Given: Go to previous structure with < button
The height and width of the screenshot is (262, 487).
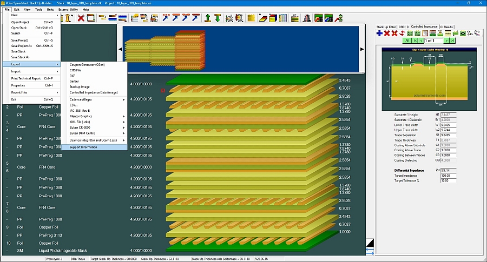Looking at the screenshot, I should pyautogui.click(x=421, y=41).
